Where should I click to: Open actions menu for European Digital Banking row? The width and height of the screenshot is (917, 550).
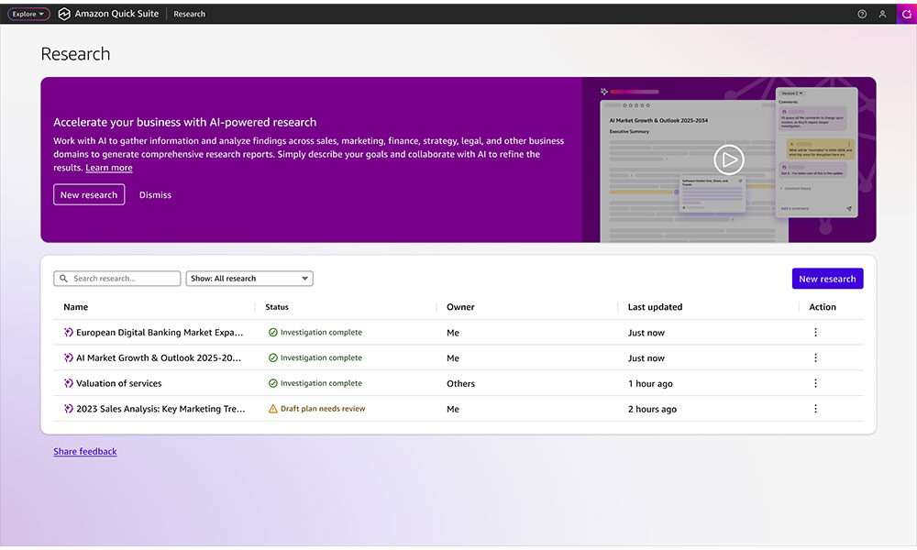click(x=815, y=333)
